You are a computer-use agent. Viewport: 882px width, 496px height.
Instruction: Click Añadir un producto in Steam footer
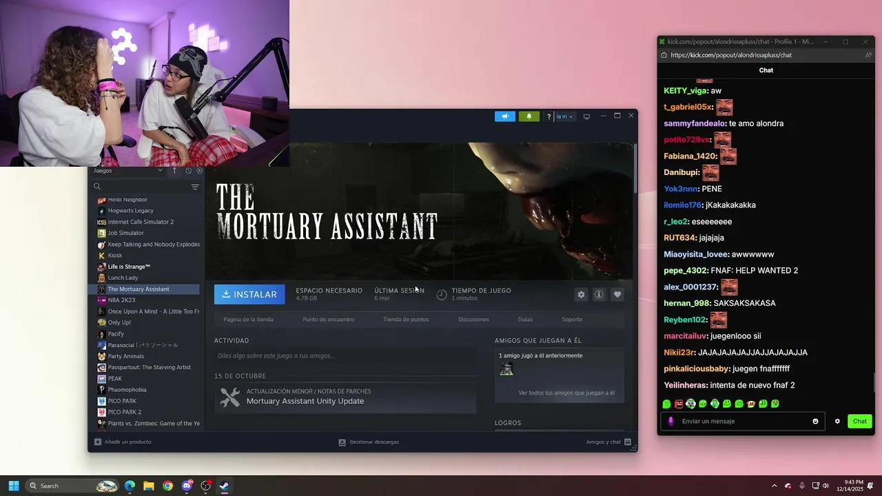123,442
